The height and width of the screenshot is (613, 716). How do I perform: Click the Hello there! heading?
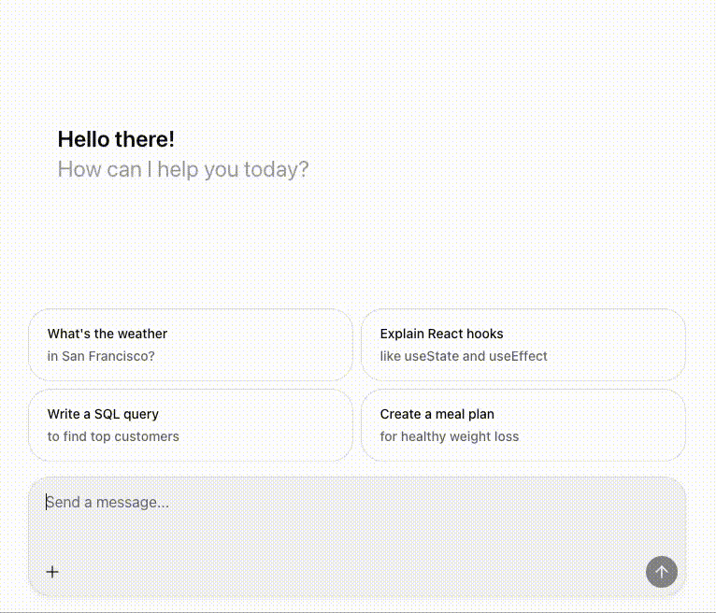[116, 139]
